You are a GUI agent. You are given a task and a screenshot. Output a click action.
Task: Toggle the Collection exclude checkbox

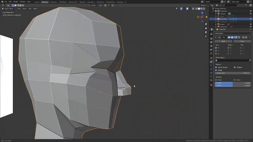click(x=216, y=11)
